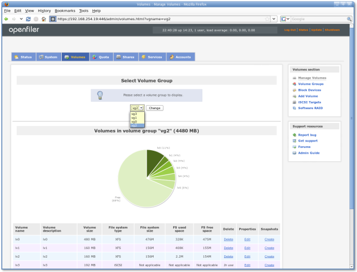Viewport: 357px width, 272px height.
Task: Click the browser Back arrow
Action: [x=6, y=18]
